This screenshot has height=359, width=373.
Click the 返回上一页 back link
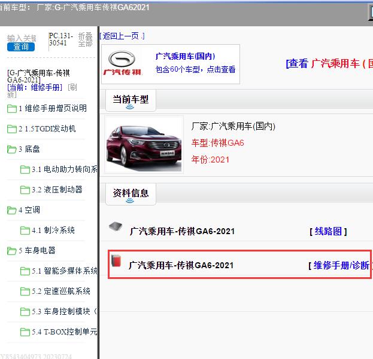[x=122, y=36]
